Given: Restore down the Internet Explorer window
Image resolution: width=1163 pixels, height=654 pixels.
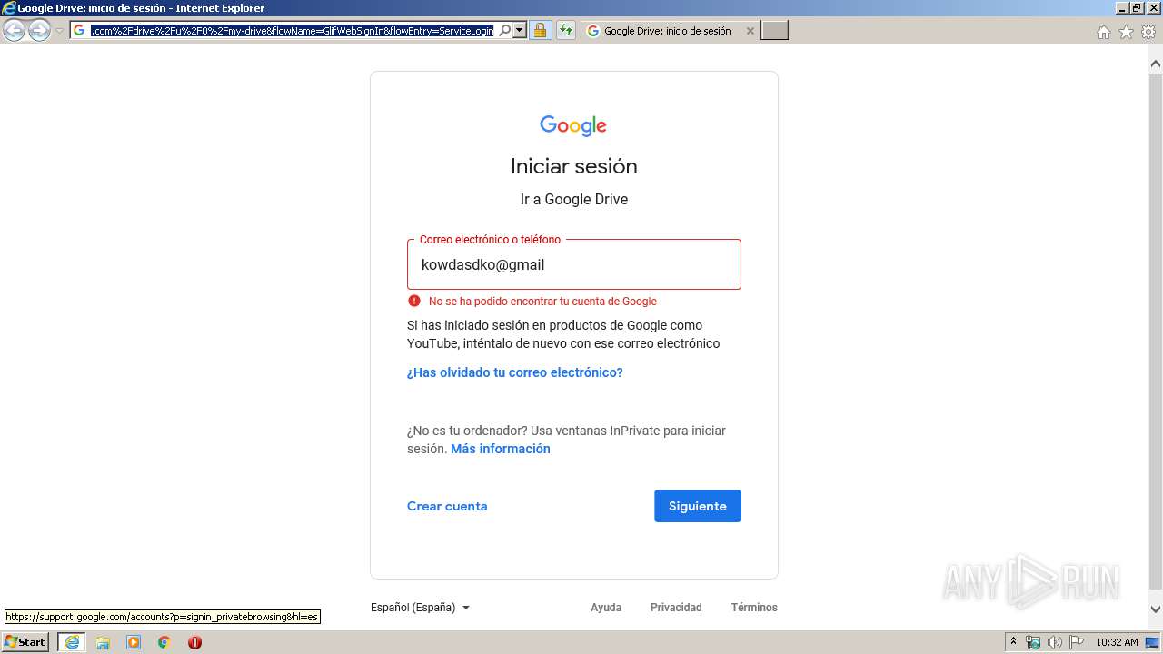Looking at the screenshot, I should click(x=1137, y=8).
